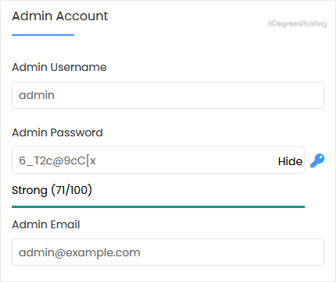Focus the Admin Password input field
The image size is (336, 282).
click(x=158, y=160)
